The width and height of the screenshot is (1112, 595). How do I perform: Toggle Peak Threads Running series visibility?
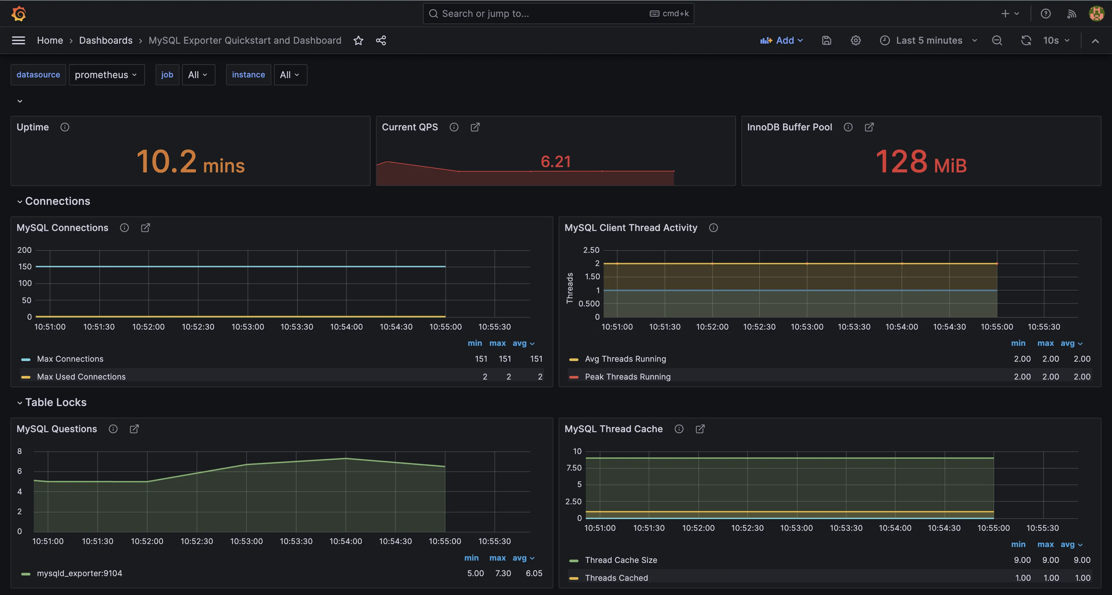[627, 377]
